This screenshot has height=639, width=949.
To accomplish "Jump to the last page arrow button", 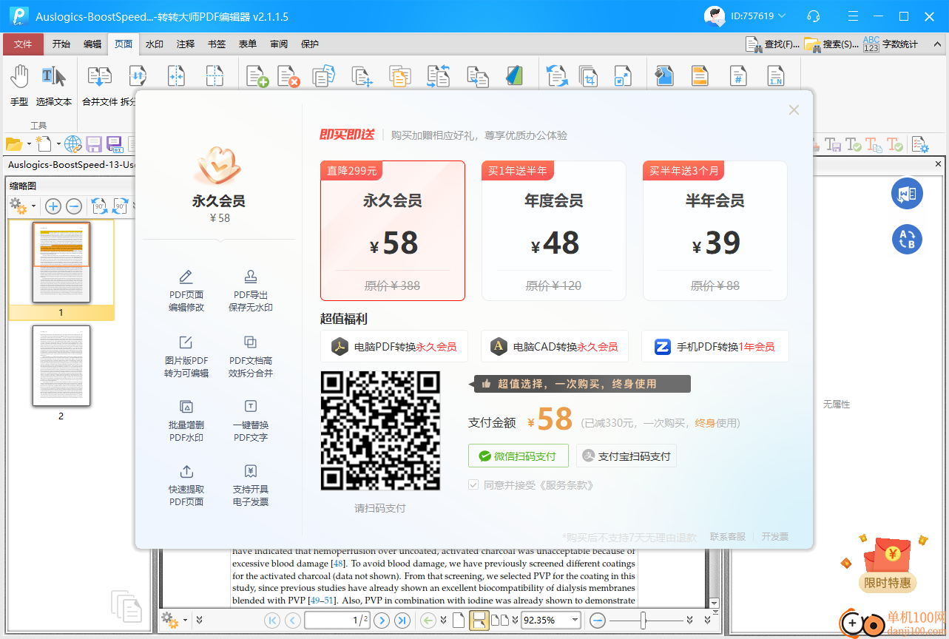I will click(x=402, y=621).
